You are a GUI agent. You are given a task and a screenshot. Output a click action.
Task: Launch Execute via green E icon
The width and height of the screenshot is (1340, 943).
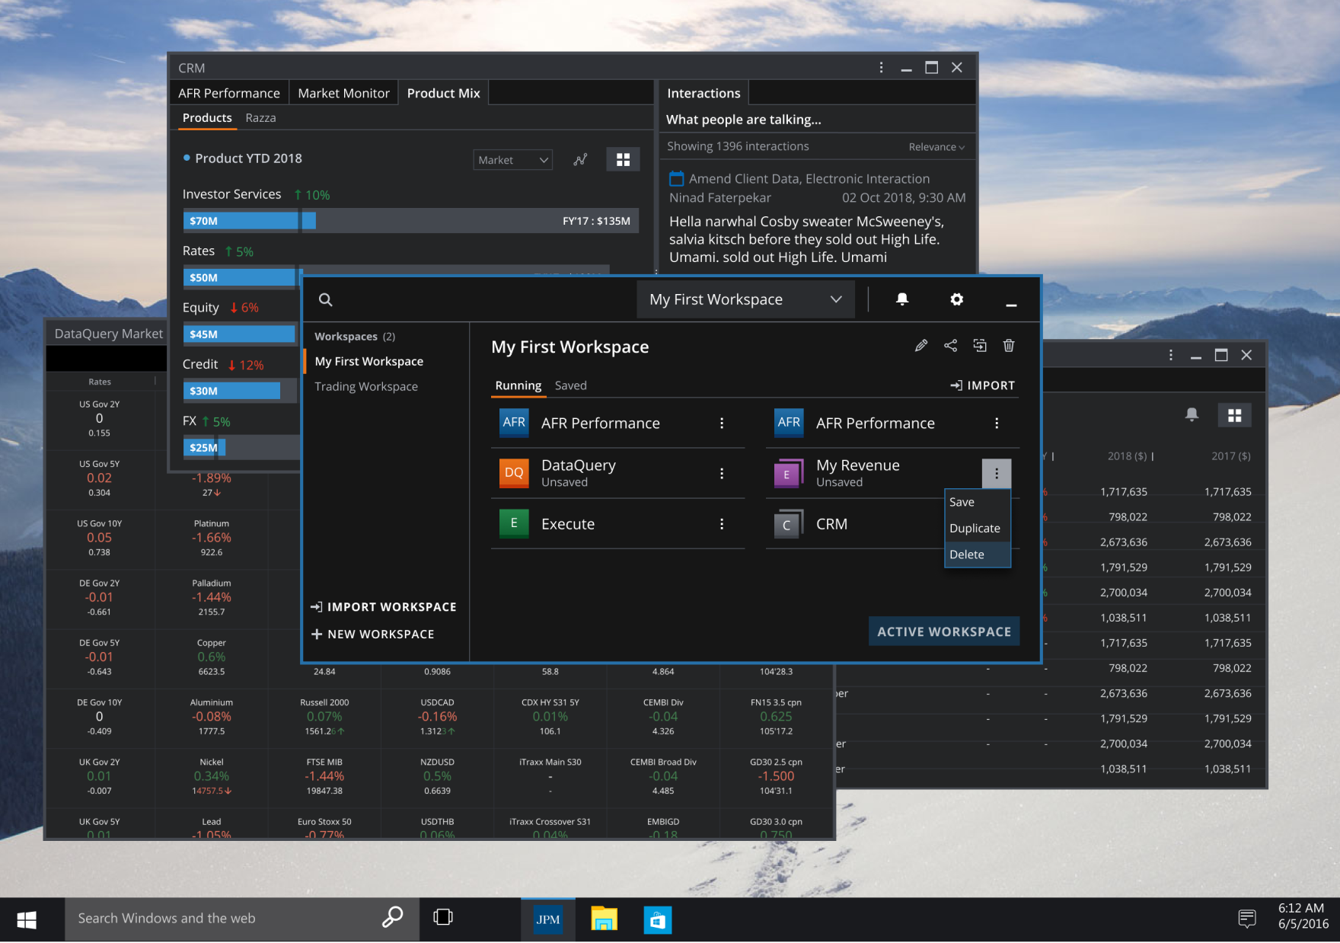514,524
